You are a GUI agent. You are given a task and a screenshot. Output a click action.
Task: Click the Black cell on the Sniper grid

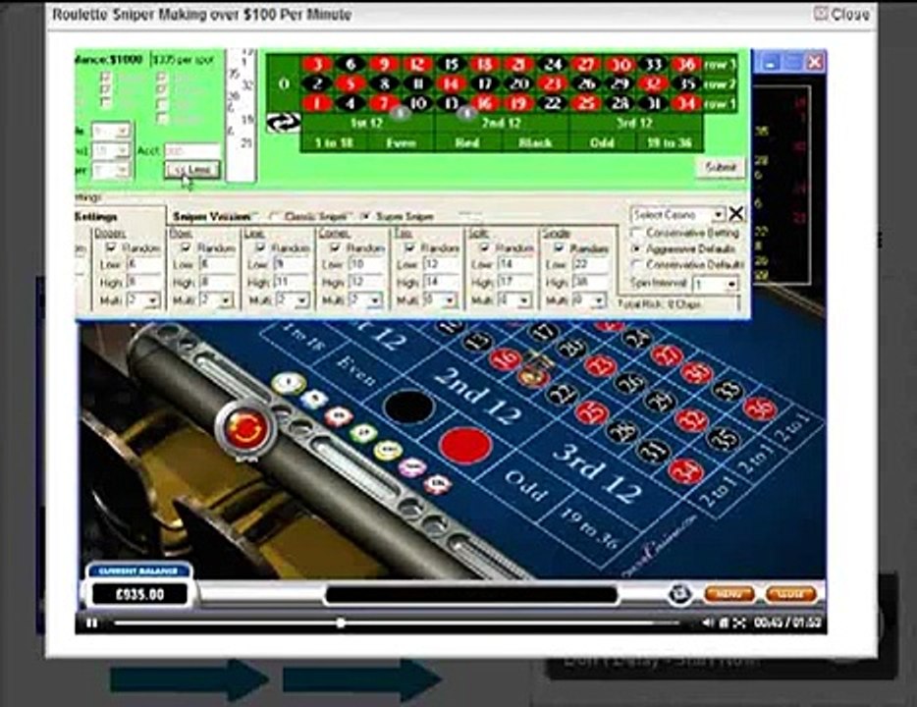coord(535,142)
